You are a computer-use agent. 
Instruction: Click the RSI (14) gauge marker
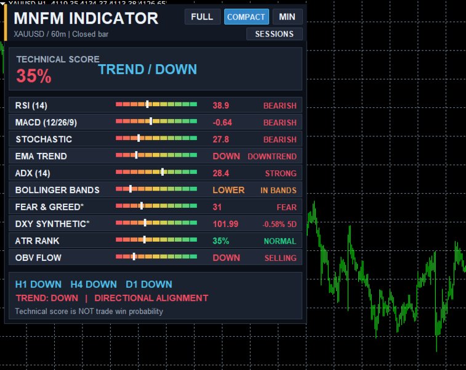point(147,104)
